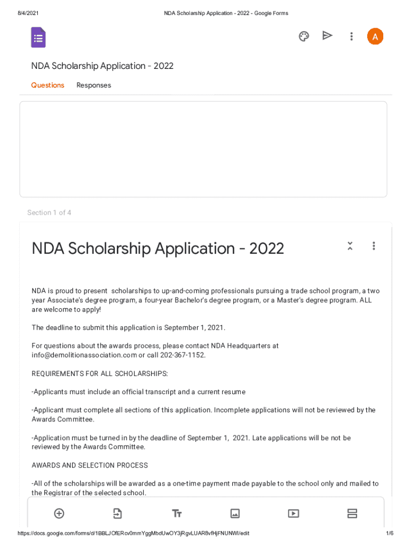Open Section 1 more options menu
Image resolution: width=411 pixels, height=547 pixels.
(x=374, y=246)
